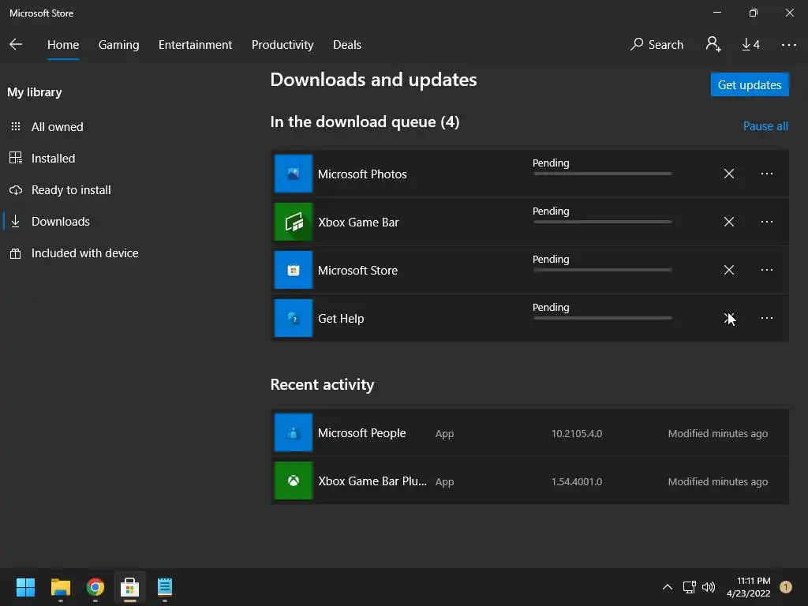808x606 pixels.
Task: Switch to the Gaming tab
Action: point(118,45)
